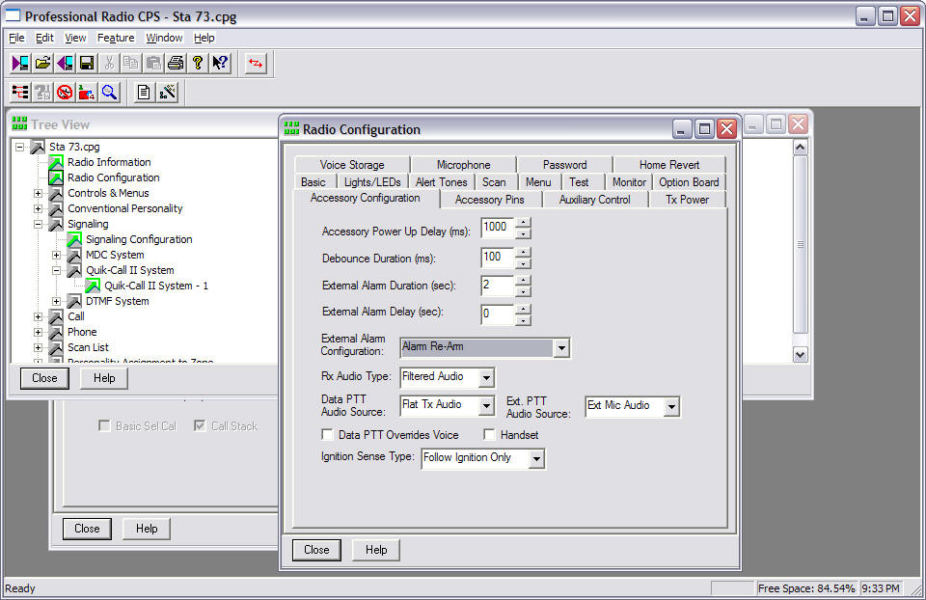Click the Write Device toolbar icon

click(65, 64)
